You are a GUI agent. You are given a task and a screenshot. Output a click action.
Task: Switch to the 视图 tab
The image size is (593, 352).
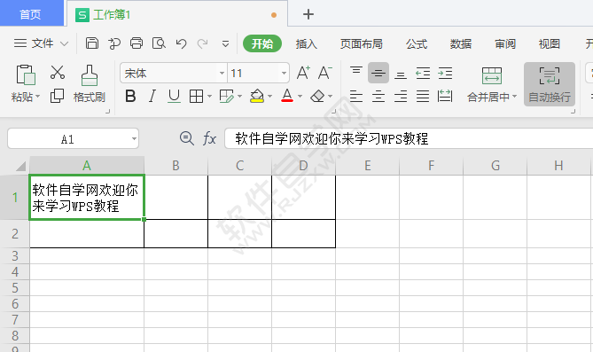[x=550, y=44]
